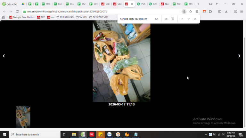Expand the FILE CÔNG VIỆC bookmark folder
The image size is (246, 138).
coord(99,17)
